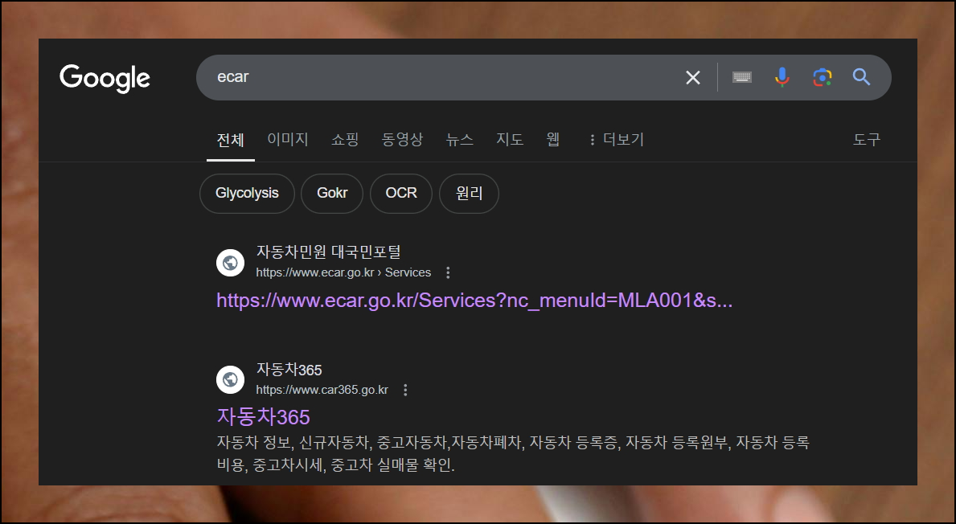Clear the search box with the X icon
The width and height of the screenshot is (956, 524).
692,77
